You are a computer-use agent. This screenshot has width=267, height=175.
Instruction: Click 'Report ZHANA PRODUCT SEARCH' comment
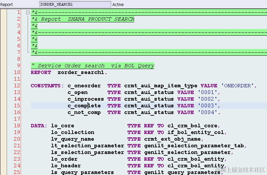tap(88, 19)
